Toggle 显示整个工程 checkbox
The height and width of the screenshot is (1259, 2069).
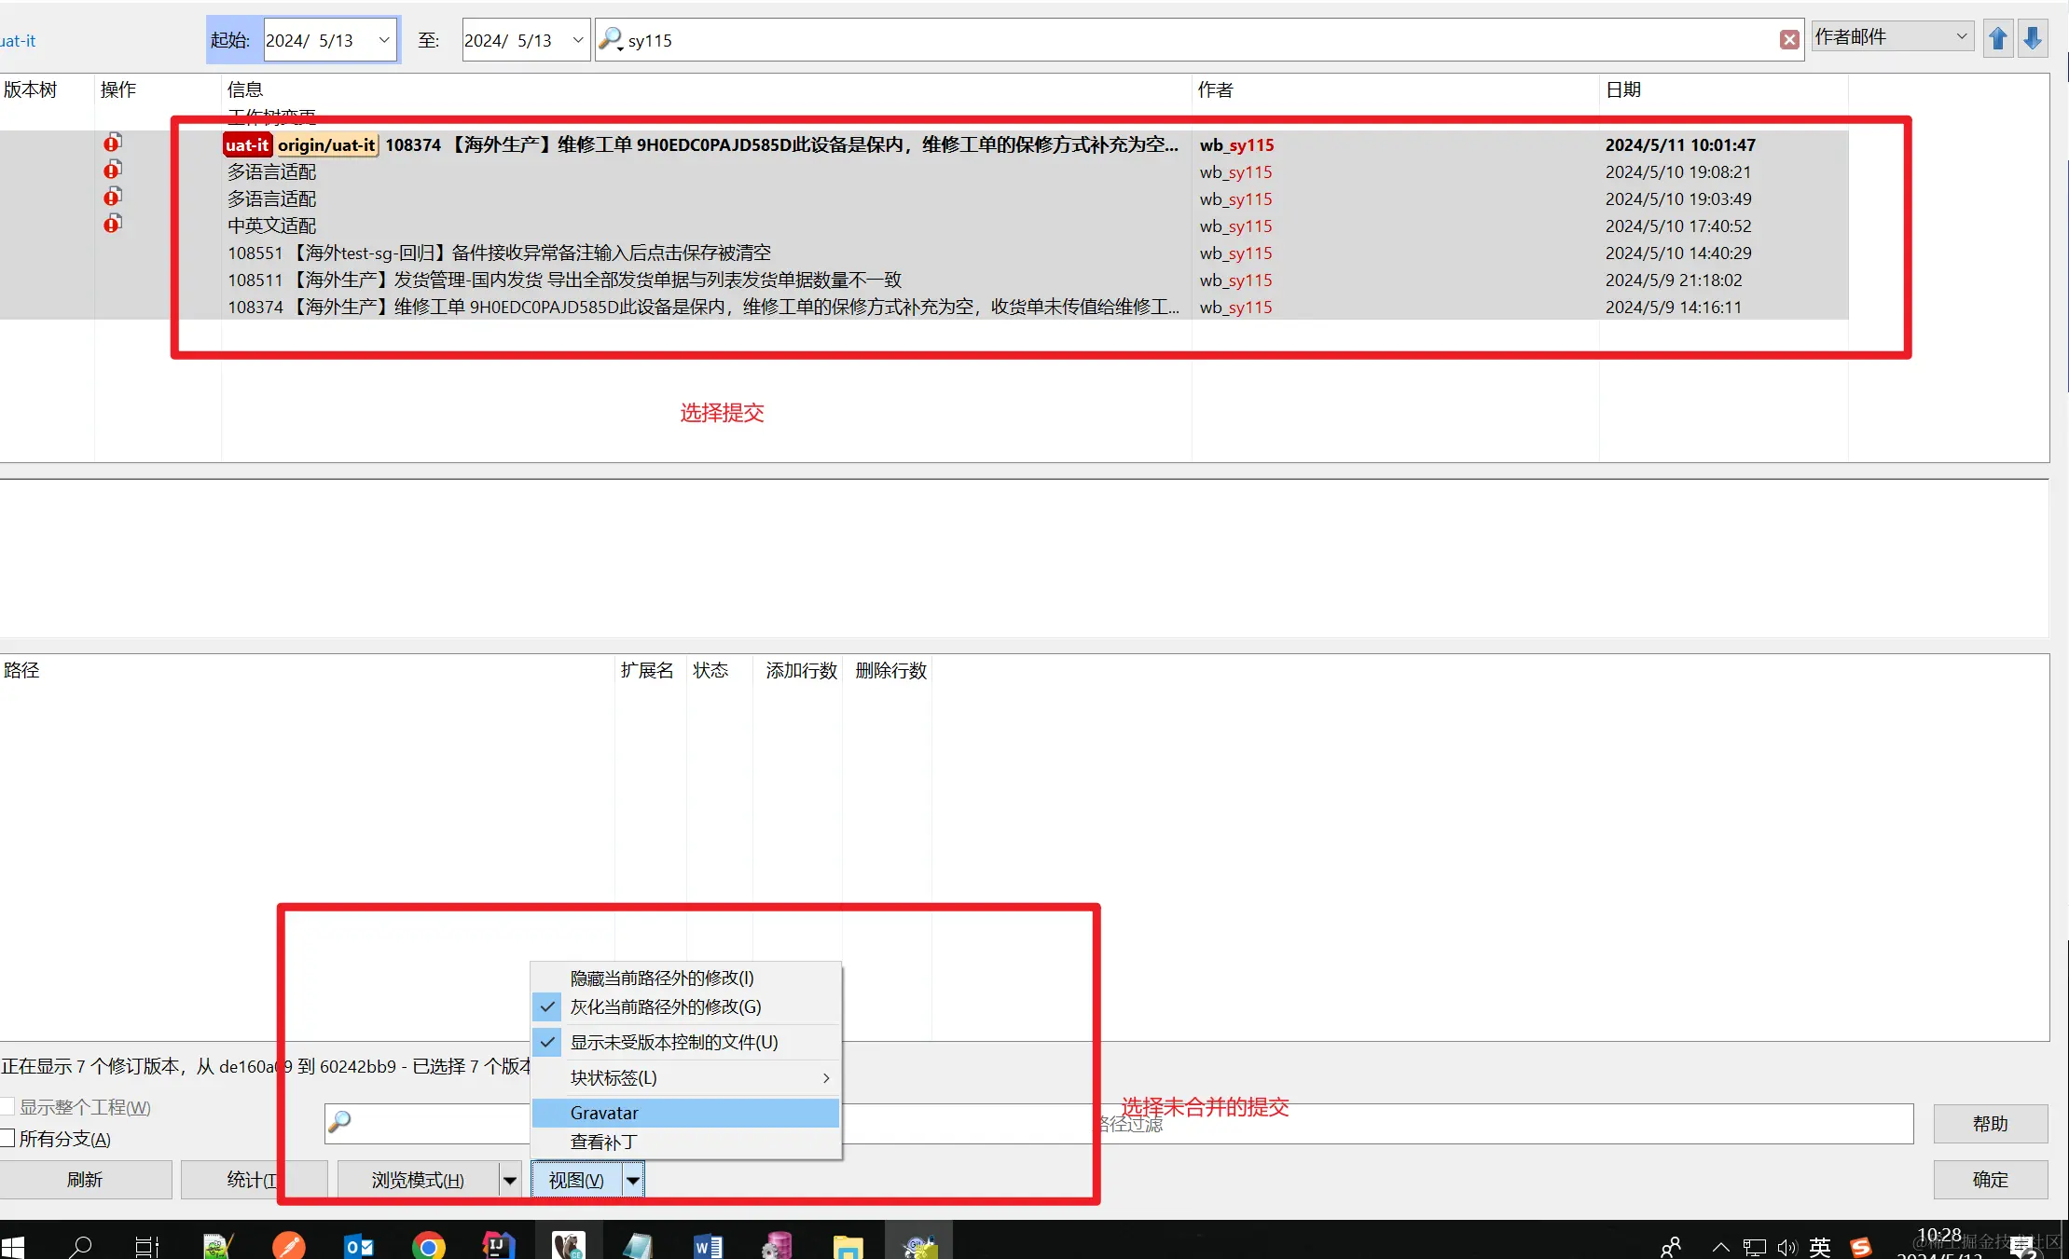pos(7,1107)
